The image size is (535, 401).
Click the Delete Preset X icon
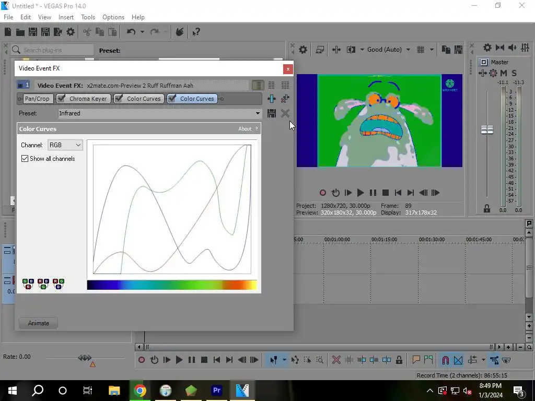pyautogui.click(x=285, y=113)
